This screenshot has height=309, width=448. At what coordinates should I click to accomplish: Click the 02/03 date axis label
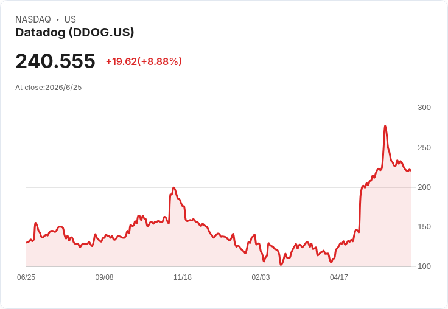261,277
